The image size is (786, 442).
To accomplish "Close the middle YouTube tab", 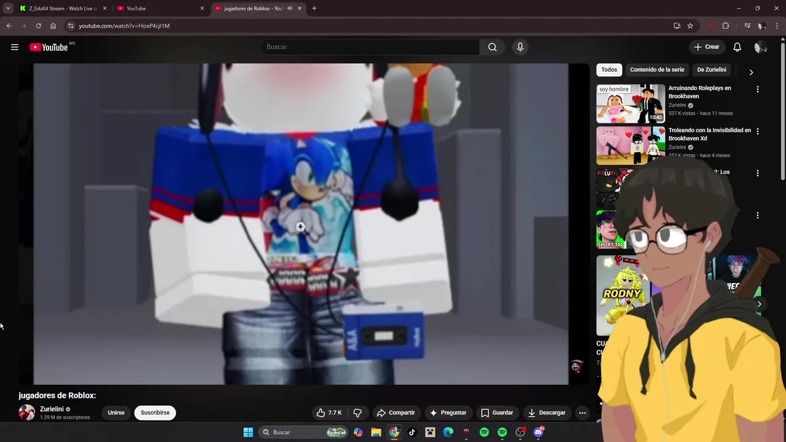I will [x=202, y=9].
